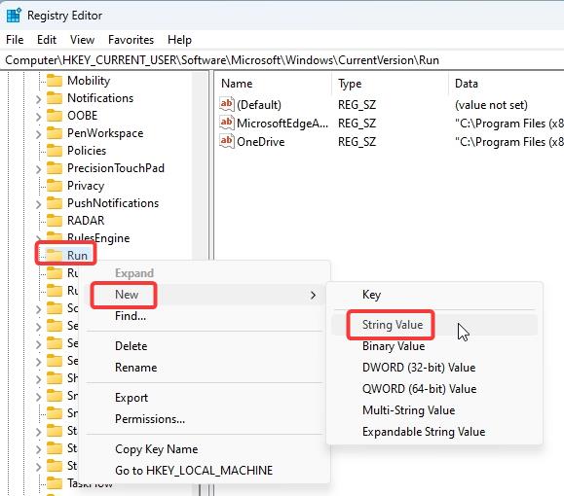Open the Edit menu
Screen dimensions: 564x496
click(x=47, y=40)
